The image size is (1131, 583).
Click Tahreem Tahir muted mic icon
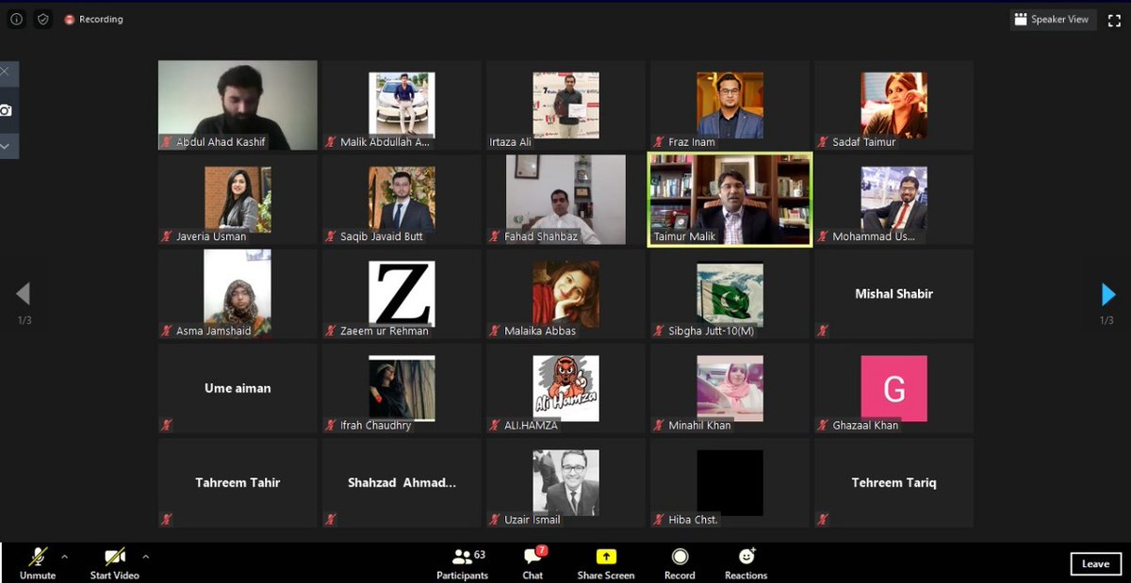[167, 519]
